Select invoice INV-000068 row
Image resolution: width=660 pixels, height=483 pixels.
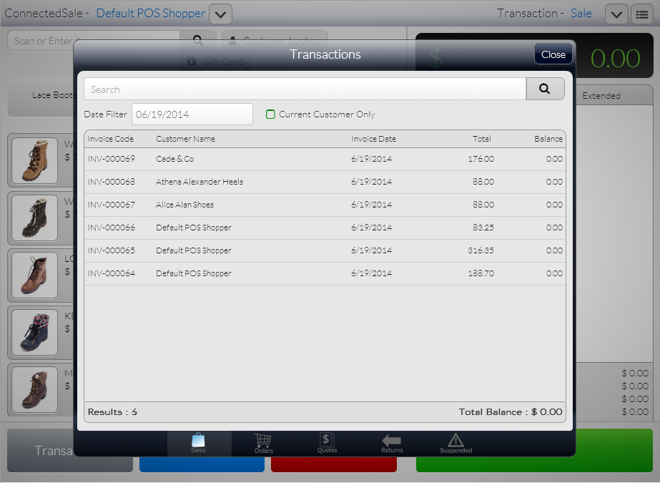[325, 182]
